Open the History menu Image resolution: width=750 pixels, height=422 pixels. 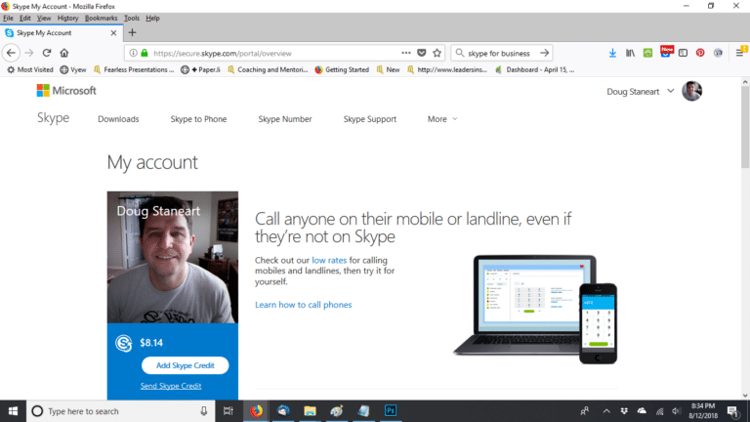click(x=67, y=19)
